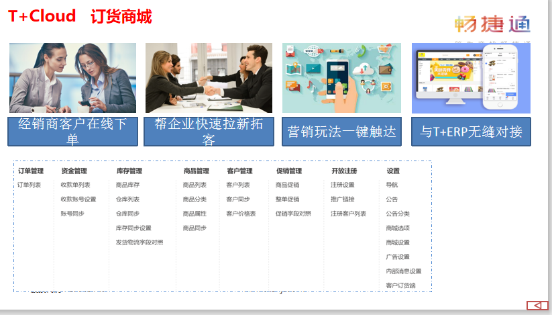Open 发货物流字段对照 link
This screenshot has height=315, width=552.
pyautogui.click(x=140, y=242)
